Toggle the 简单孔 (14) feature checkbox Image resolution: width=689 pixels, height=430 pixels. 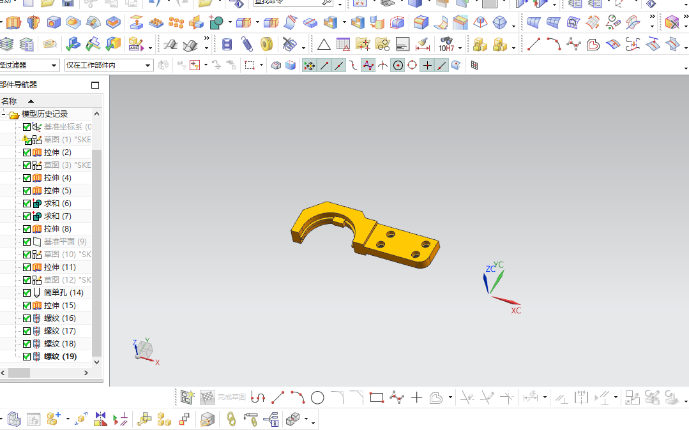click(x=27, y=293)
